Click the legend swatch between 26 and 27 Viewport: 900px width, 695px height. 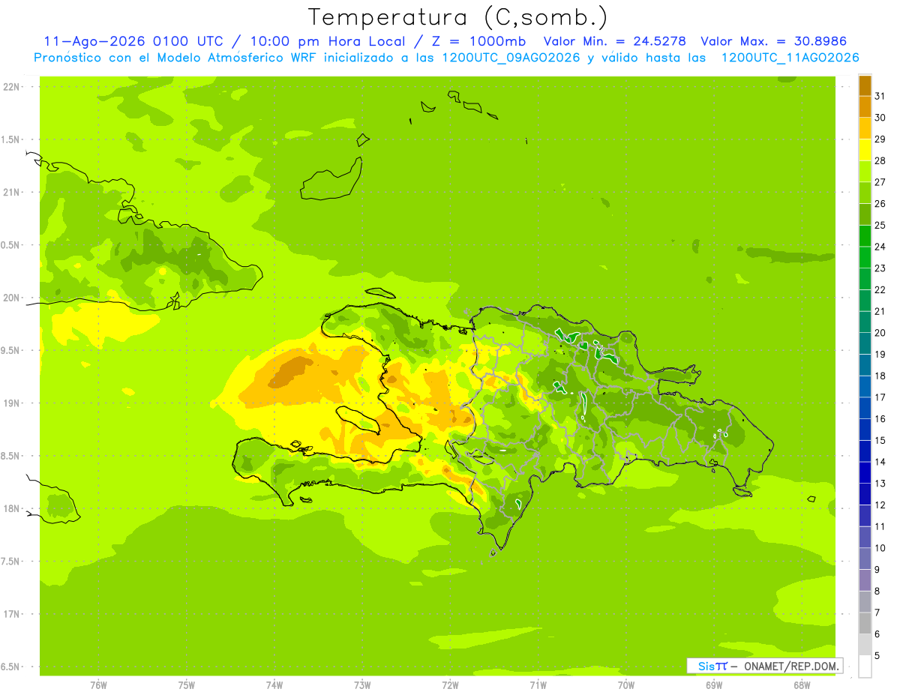click(x=865, y=193)
